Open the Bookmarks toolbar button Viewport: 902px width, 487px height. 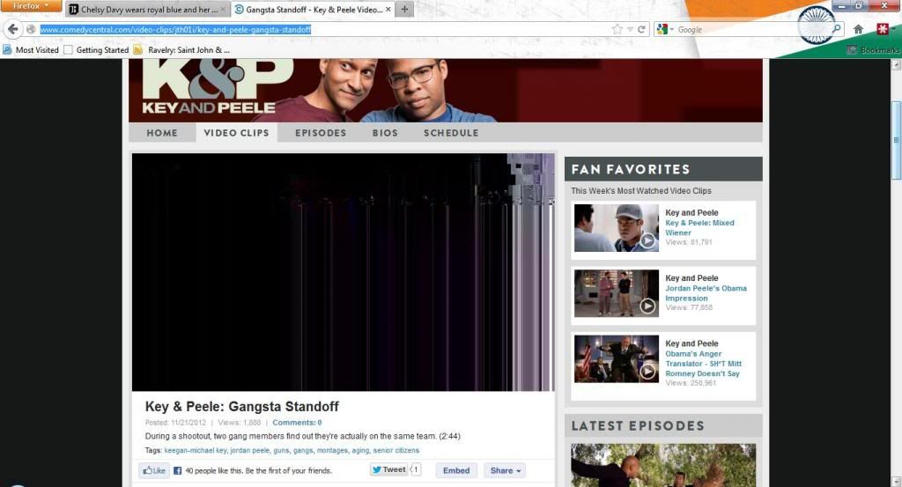tap(873, 50)
